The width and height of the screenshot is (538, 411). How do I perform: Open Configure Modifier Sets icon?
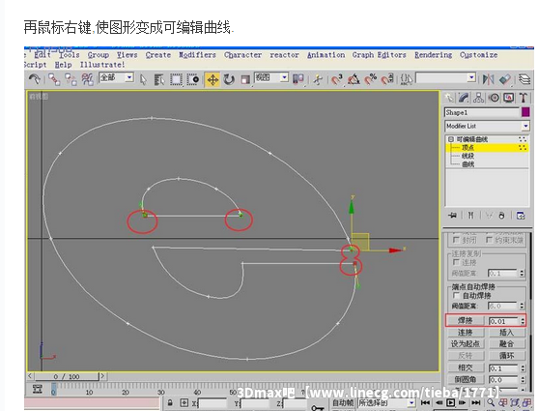521,216
